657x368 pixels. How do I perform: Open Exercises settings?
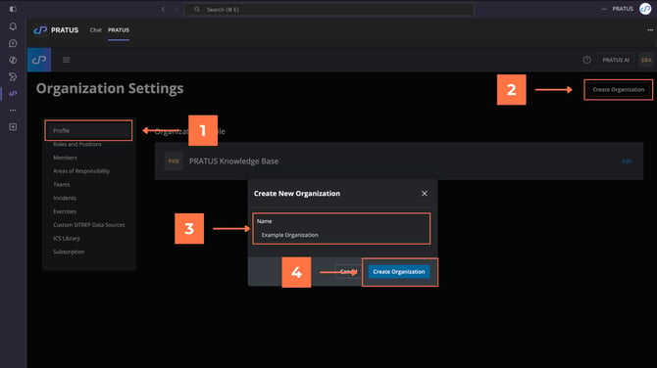[65, 211]
